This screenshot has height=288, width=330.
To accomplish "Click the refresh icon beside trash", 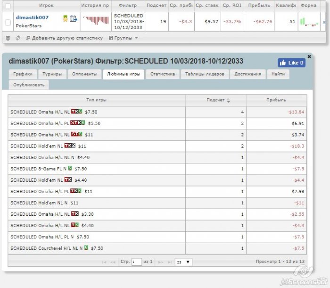I will coord(18,38).
